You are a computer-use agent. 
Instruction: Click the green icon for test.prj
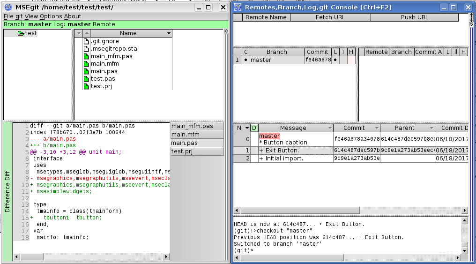click(86, 86)
